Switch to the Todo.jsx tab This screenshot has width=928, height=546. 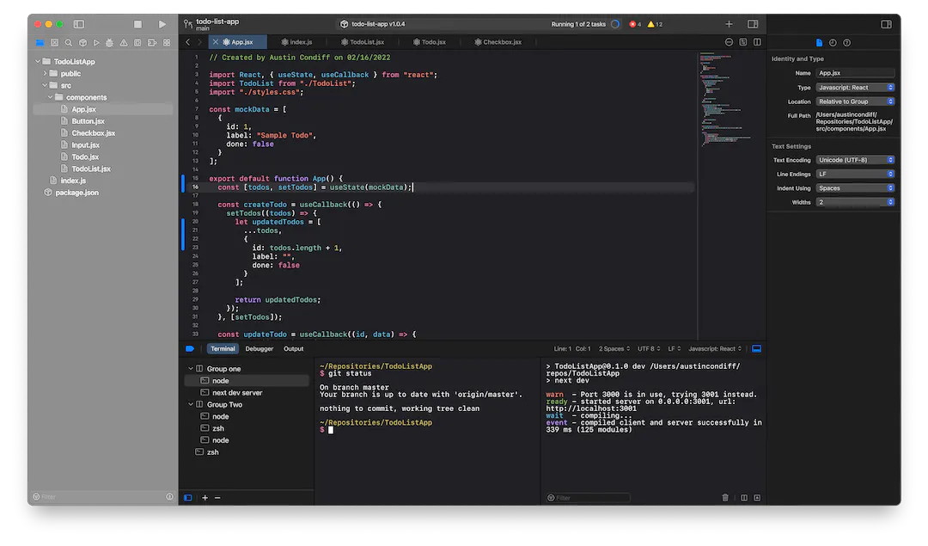[x=429, y=42]
